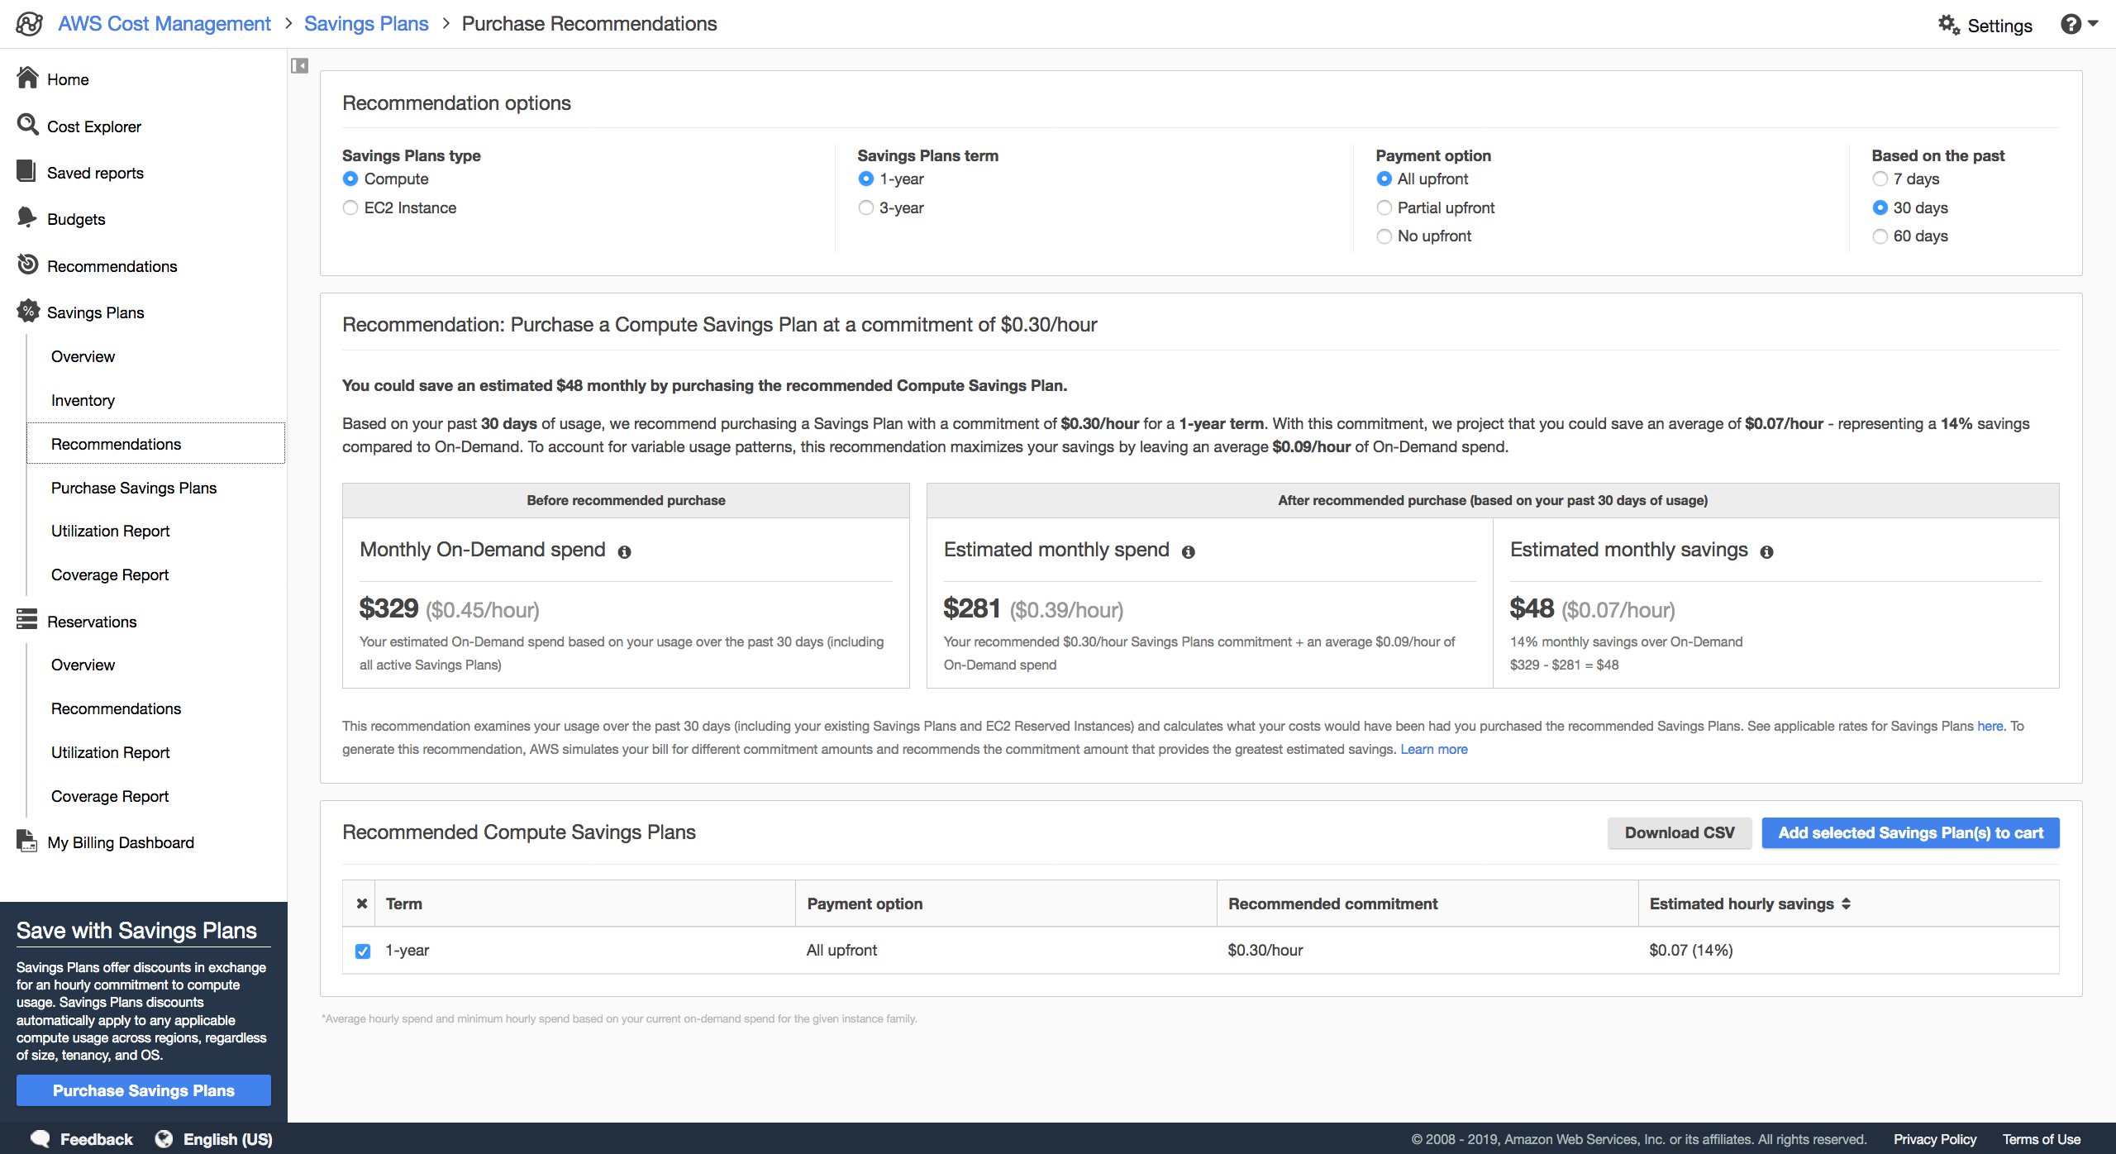Image resolution: width=2116 pixels, height=1154 pixels.
Task: Open Cost Explorer from sidebar
Action: [x=93, y=125]
